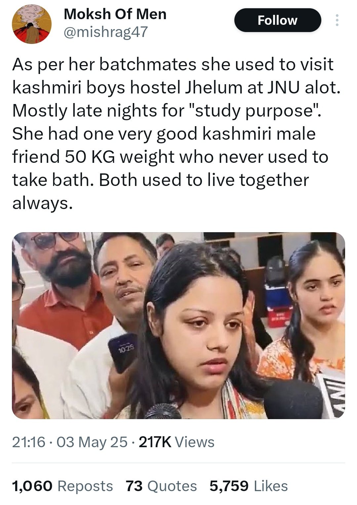Open the Moksh Of Men display name

pos(115,14)
